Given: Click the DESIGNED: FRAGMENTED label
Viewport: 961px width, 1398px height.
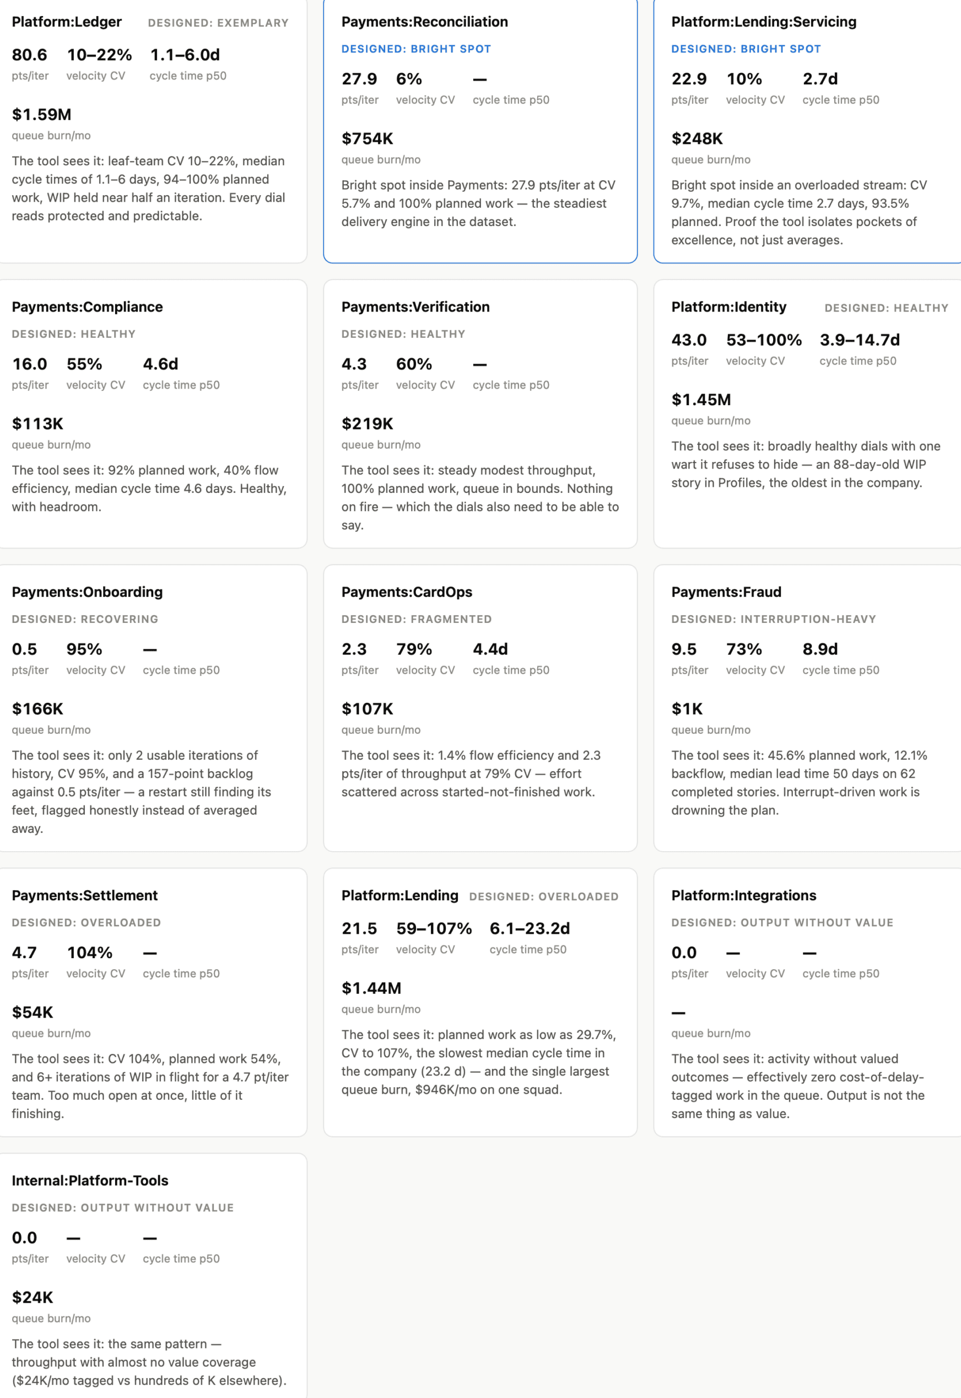Looking at the screenshot, I should (x=416, y=619).
